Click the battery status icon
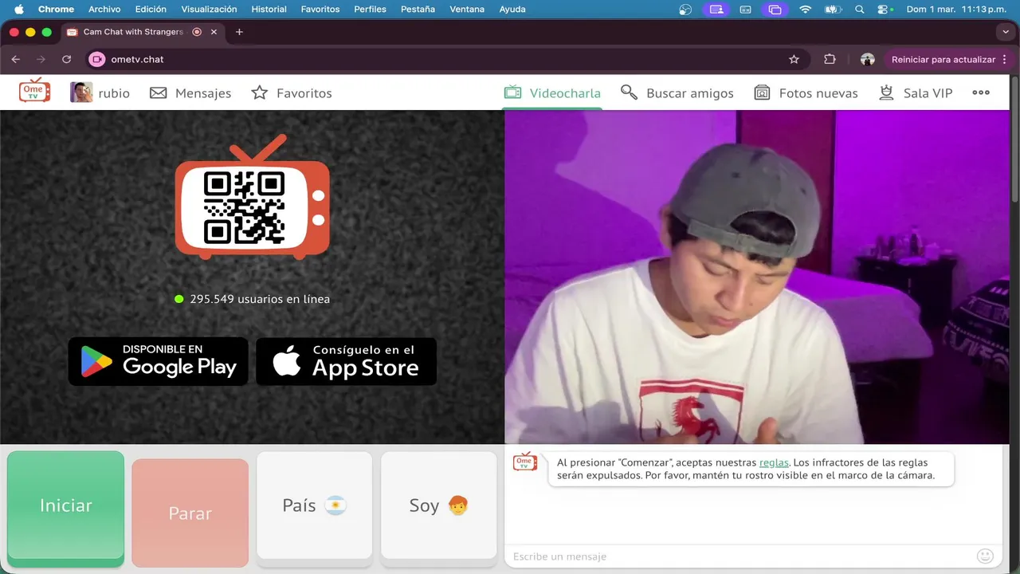1020x574 pixels. click(x=832, y=10)
